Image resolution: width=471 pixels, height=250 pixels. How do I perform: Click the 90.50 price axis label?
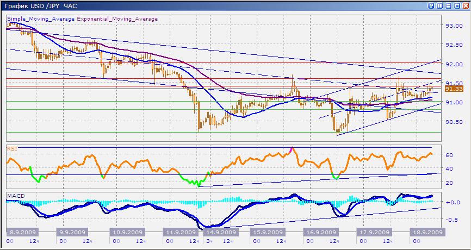(x=454, y=122)
